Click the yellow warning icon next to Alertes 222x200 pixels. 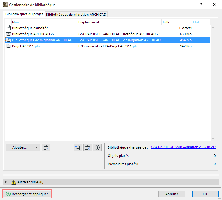14,182
